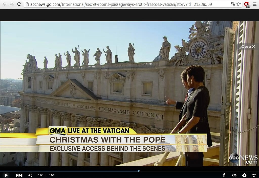Bookmark this page with the star

point(239,4)
